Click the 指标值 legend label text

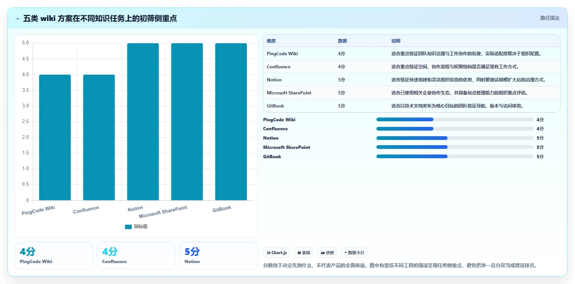140,227
